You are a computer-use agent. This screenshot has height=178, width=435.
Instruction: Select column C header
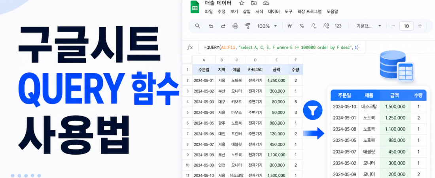pyautogui.click(x=236, y=60)
